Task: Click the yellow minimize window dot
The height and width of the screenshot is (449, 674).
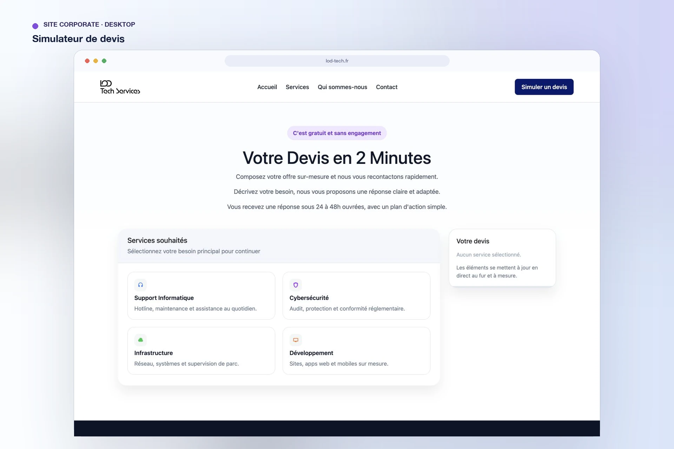Action: pos(95,61)
